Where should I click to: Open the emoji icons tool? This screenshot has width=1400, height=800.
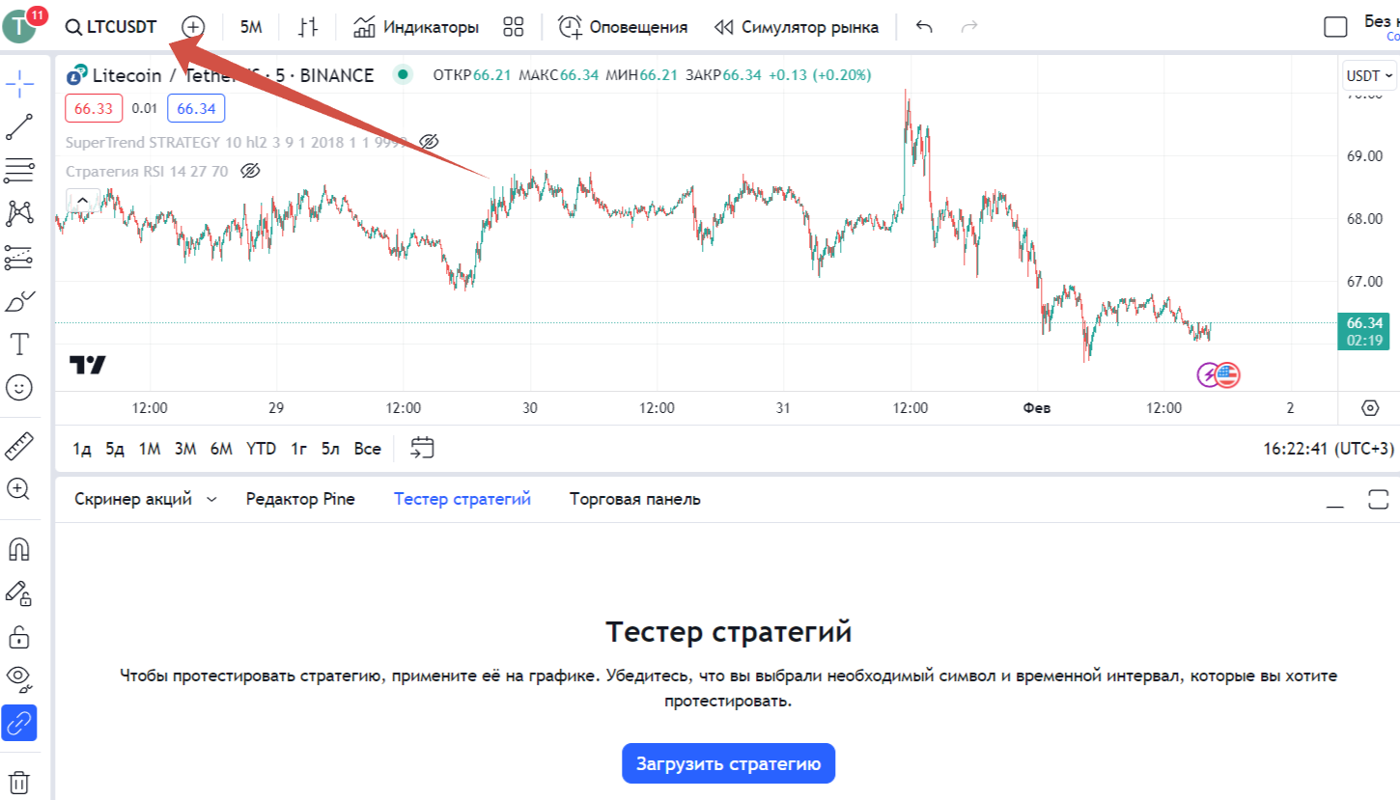pyautogui.click(x=19, y=387)
